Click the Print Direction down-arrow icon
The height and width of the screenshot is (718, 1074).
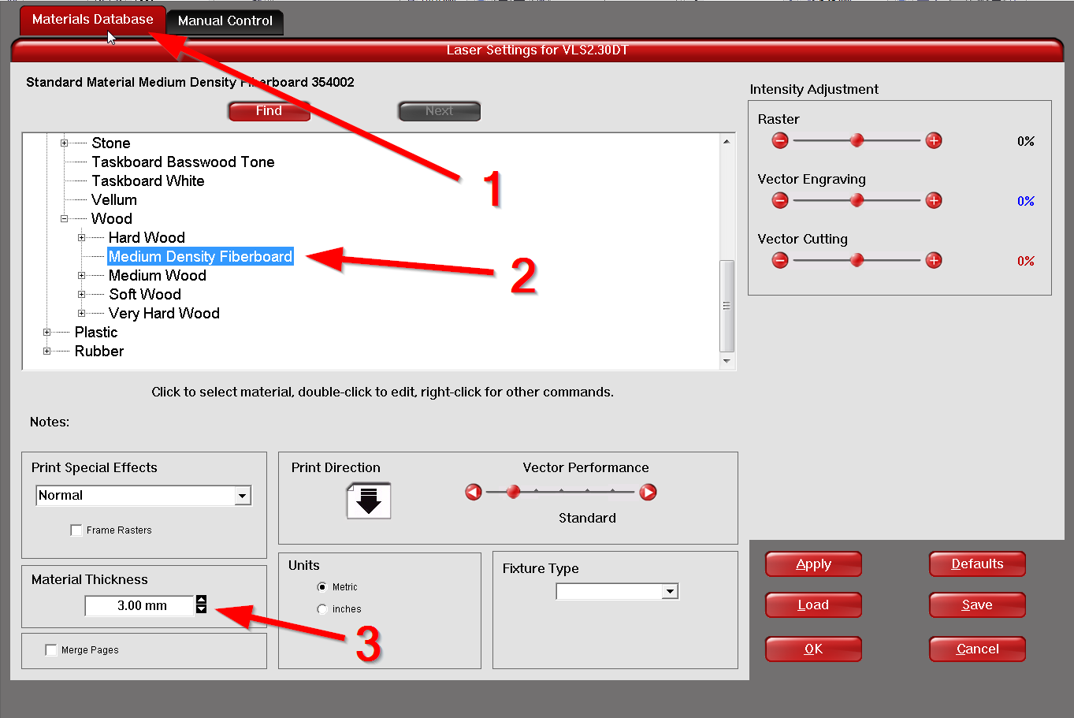(369, 501)
